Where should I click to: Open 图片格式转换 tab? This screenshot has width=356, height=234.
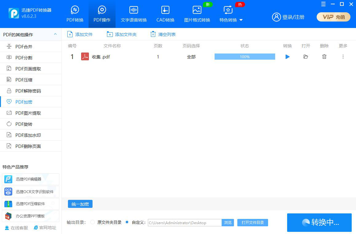(197, 14)
